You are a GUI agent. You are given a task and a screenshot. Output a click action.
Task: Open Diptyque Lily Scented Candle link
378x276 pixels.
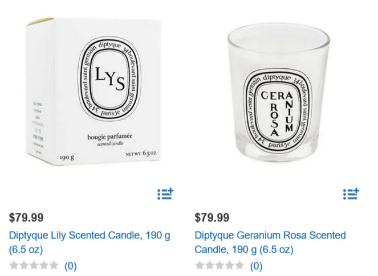coord(90,242)
